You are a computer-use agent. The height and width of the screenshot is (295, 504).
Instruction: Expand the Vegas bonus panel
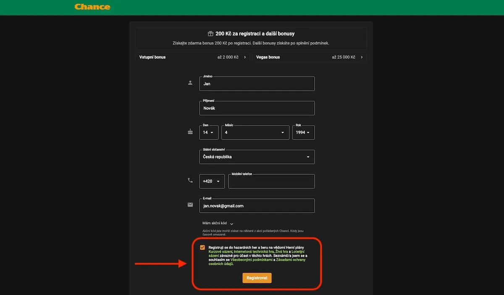point(309,57)
